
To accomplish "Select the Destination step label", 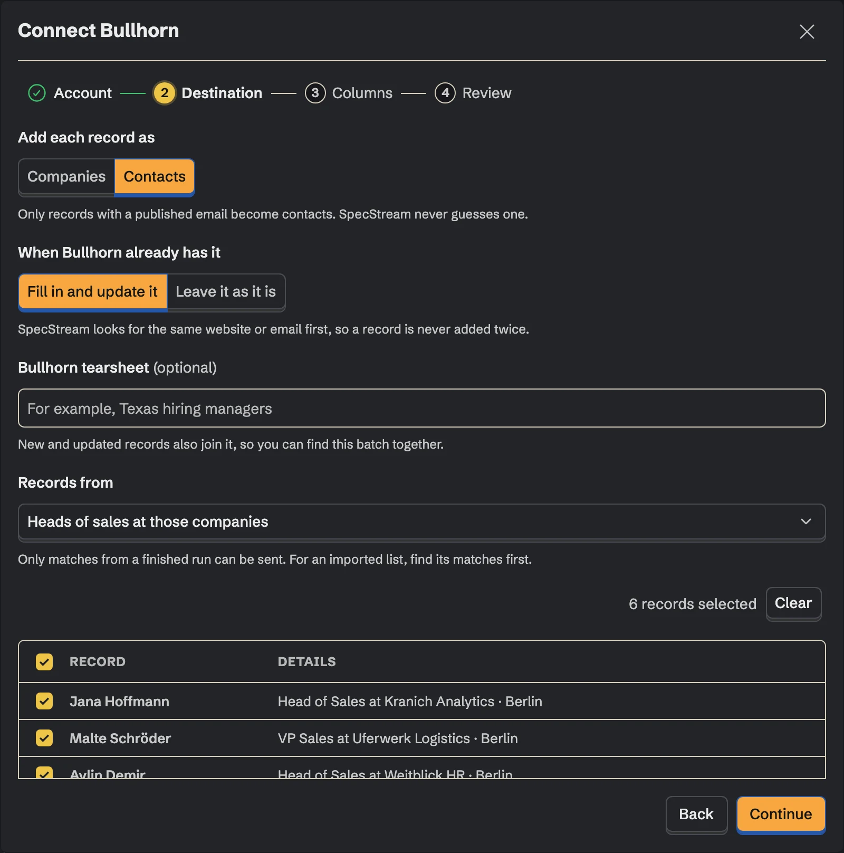I will coord(222,93).
